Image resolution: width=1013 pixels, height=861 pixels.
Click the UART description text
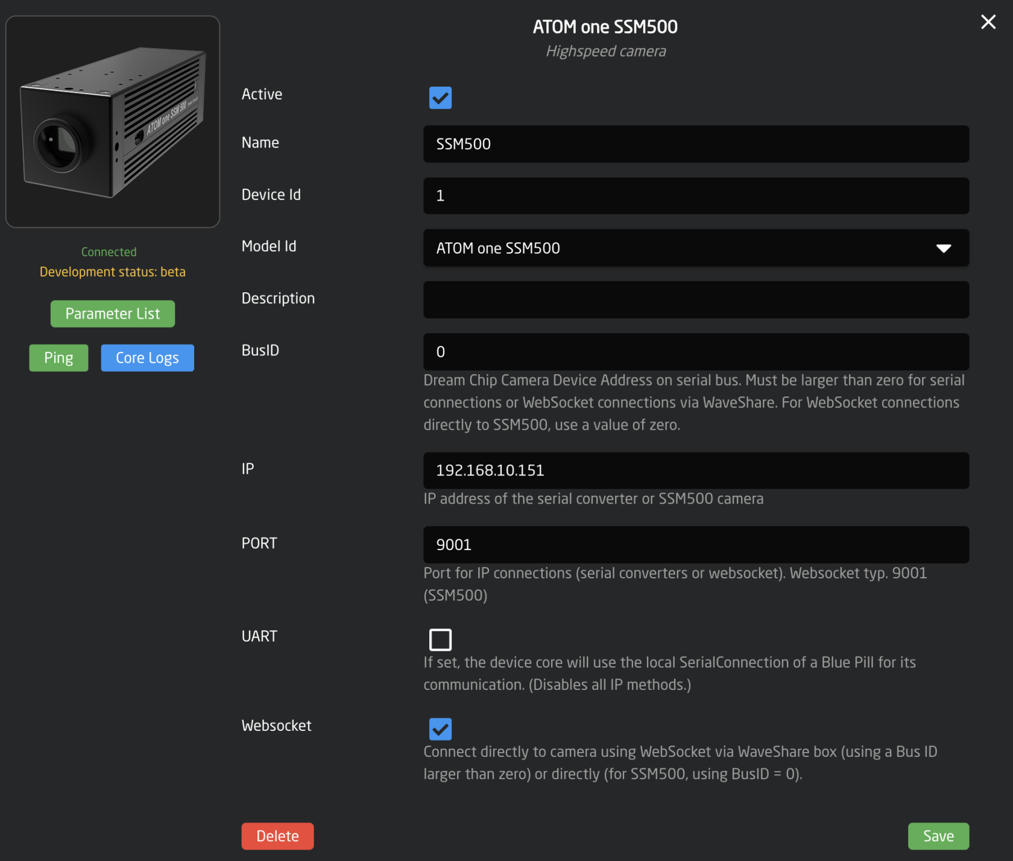tap(669, 674)
